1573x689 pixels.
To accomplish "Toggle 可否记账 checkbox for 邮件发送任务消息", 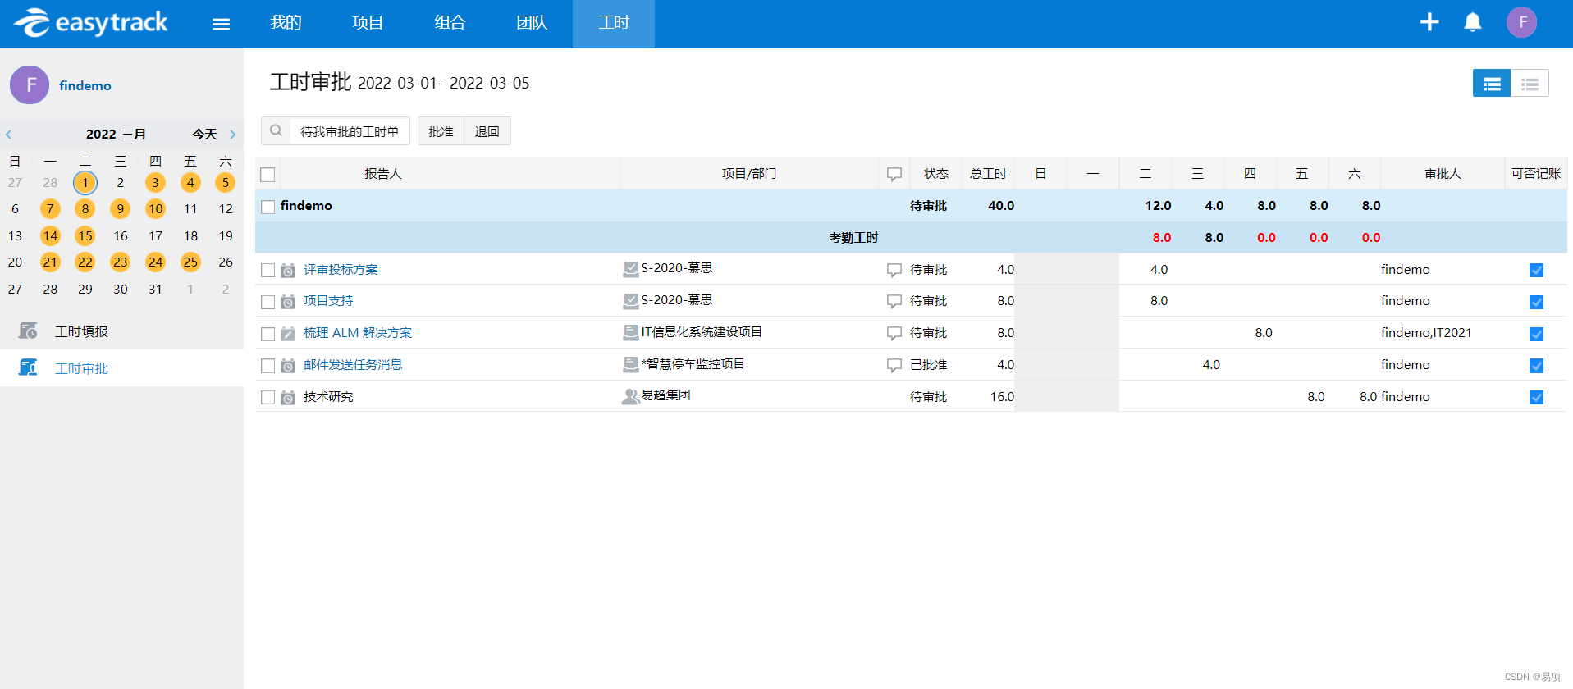I will tap(1536, 366).
